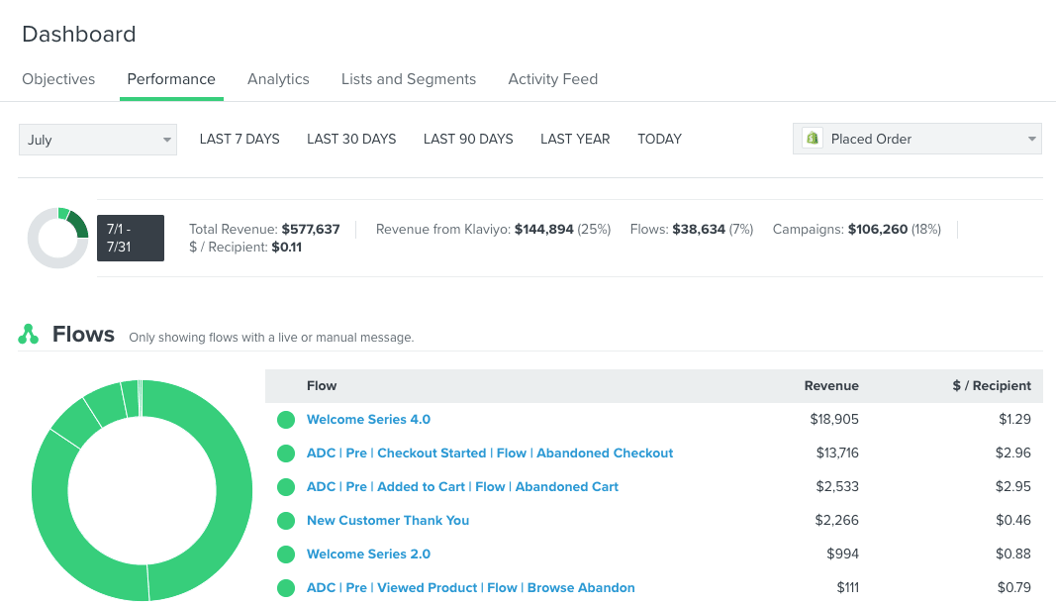
Task: Click the Shopify bag icon in metric selector
Action: 813,139
